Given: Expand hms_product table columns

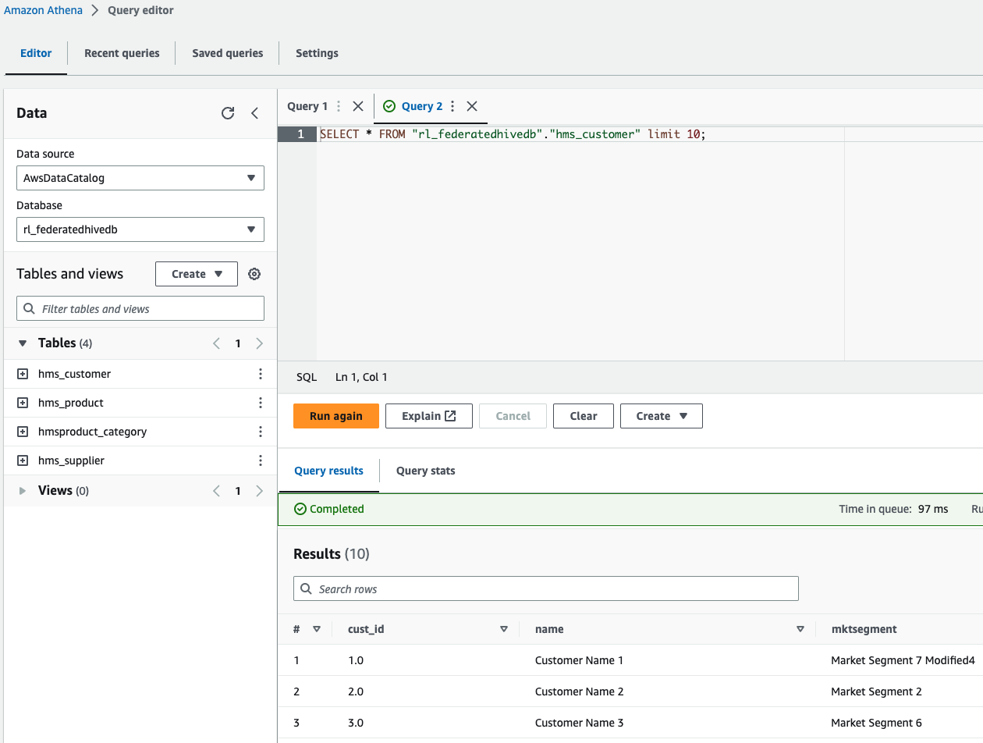Looking at the screenshot, I should (x=23, y=403).
